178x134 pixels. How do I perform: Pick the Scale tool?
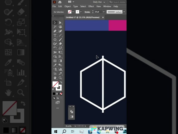[x=60, y=48]
